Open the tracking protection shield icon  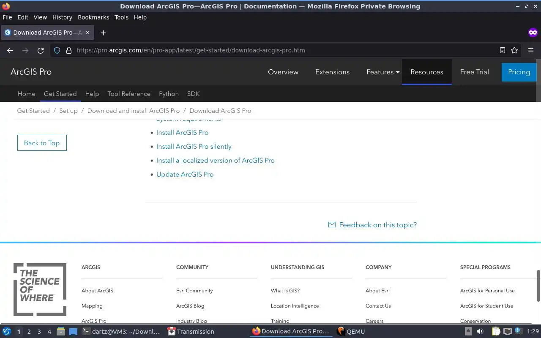point(57,50)
